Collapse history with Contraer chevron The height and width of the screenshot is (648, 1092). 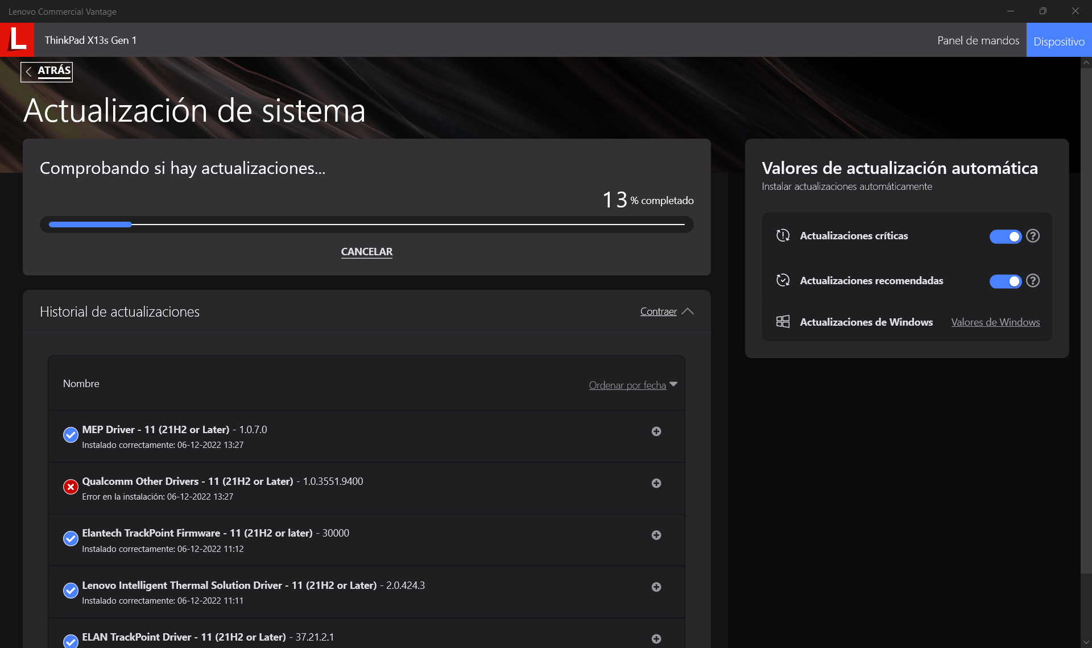[x=688, y=311]
